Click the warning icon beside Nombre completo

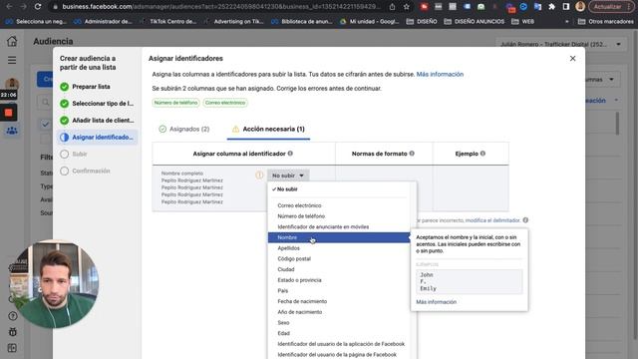[259, 176]
